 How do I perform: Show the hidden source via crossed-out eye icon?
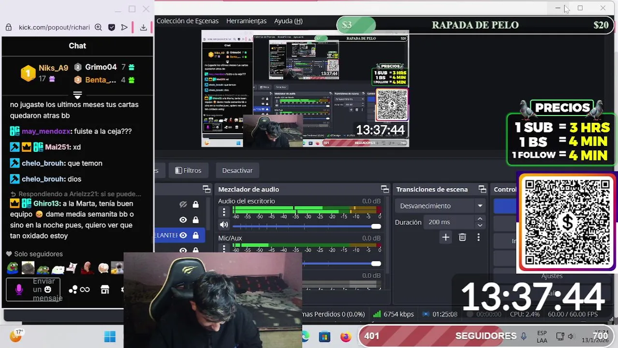point(183,204)
